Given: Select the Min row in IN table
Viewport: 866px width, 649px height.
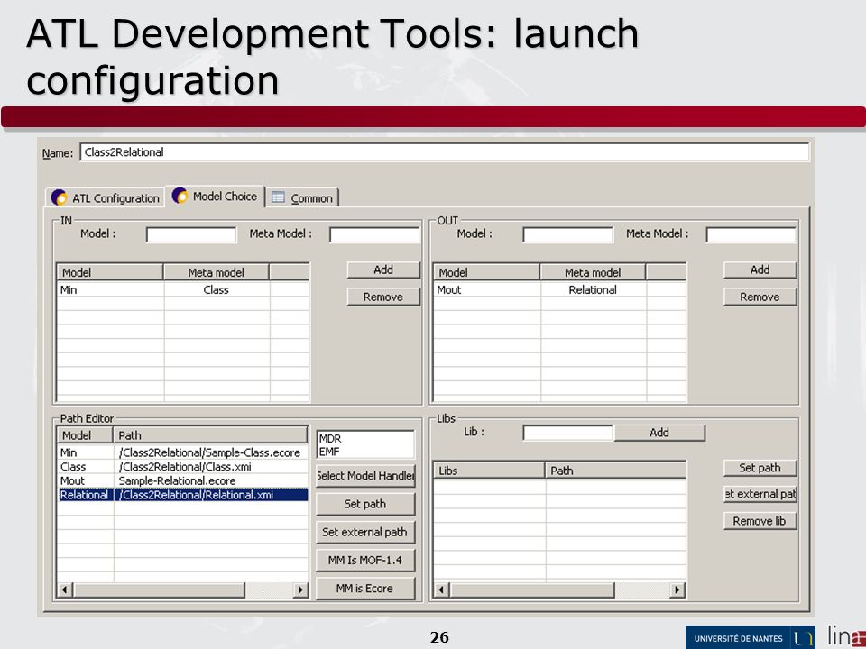Looking at the screenshot, I should [x=183, y=289].
